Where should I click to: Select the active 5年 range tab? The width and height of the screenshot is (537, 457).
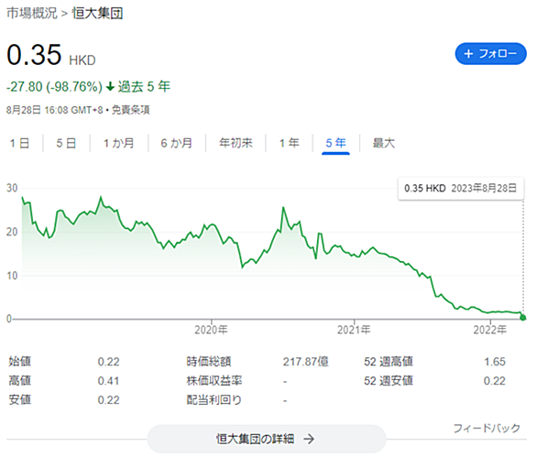335,143
